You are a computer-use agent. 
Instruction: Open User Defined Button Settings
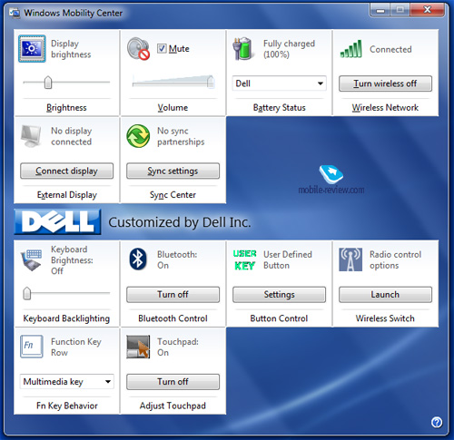(x=279, y=295)
